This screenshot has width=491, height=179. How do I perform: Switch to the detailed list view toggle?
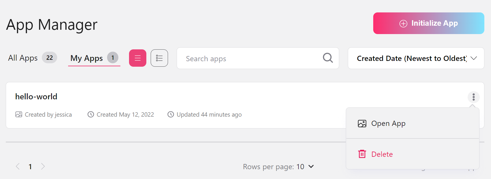159,58
